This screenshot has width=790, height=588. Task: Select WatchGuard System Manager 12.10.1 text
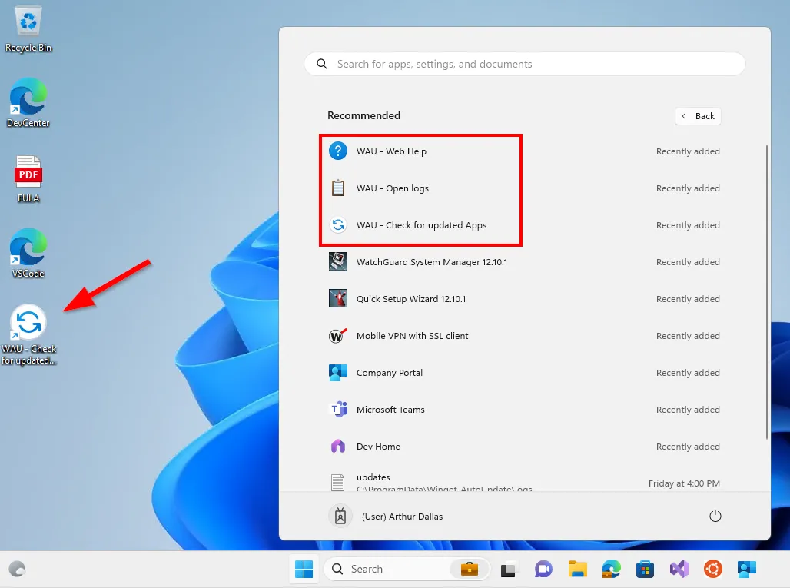(432, 262)
